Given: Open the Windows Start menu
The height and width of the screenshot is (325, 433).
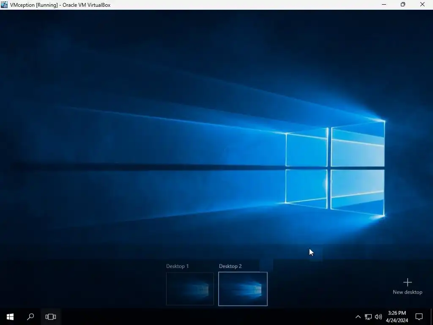Looking at the screenshot, I should (x=10, y=317).
